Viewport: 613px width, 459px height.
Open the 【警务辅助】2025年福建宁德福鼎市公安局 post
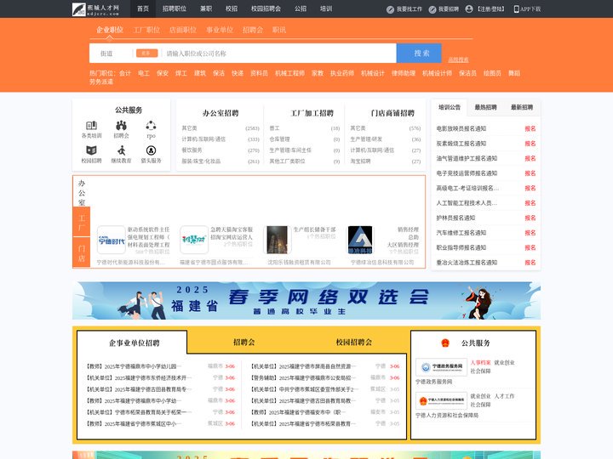(x=304, y=377)
